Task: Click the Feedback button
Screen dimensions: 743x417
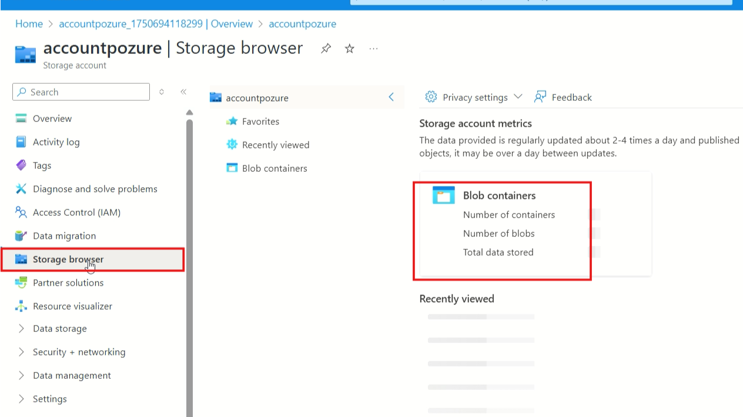Action: 563,97
